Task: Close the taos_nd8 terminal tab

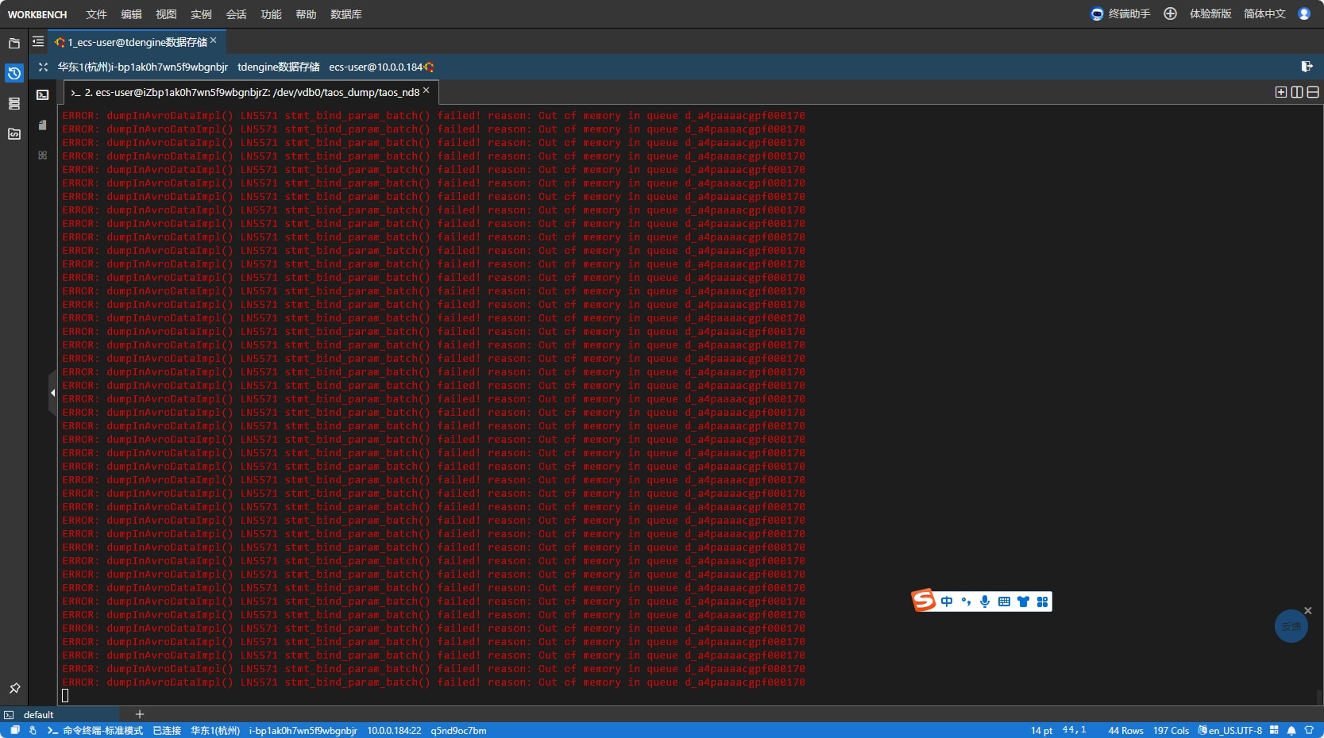Action: click(x=427, y=90)
